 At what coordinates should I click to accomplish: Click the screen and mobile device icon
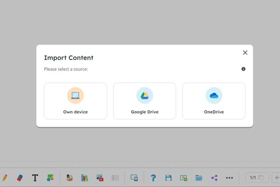[134, 178]
